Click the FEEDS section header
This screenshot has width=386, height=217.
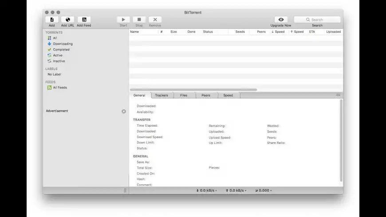pos(51,82)
